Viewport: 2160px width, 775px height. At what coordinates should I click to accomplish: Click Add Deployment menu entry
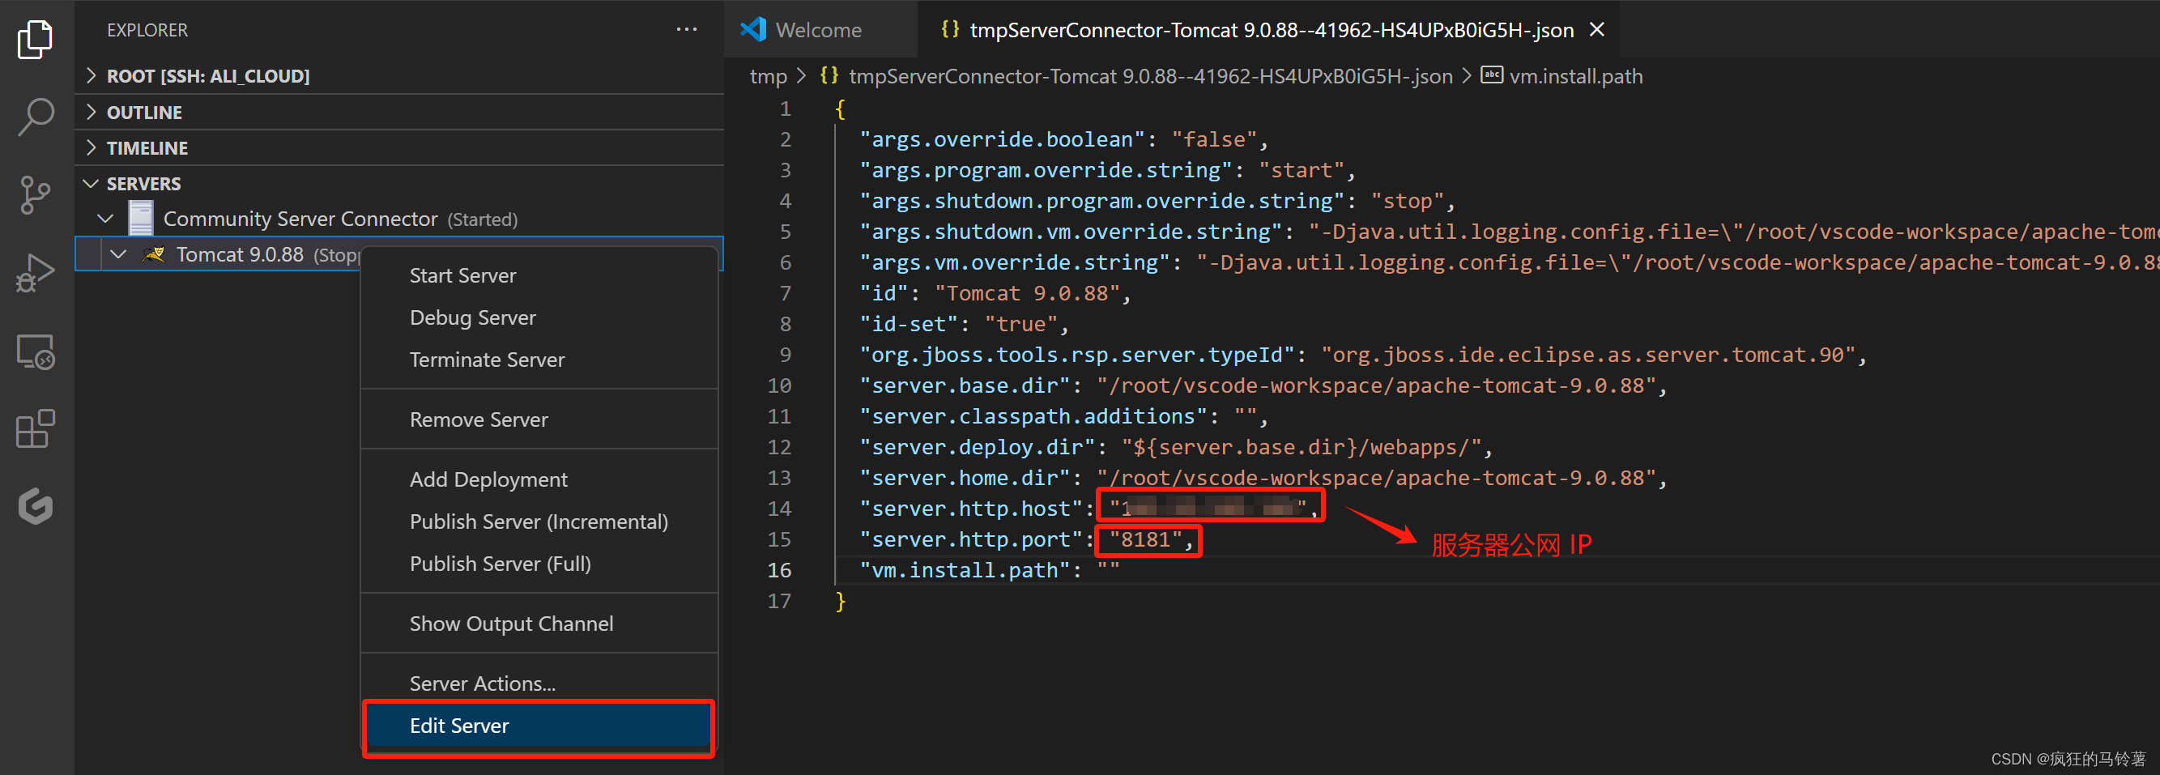[x=488, y=479]
